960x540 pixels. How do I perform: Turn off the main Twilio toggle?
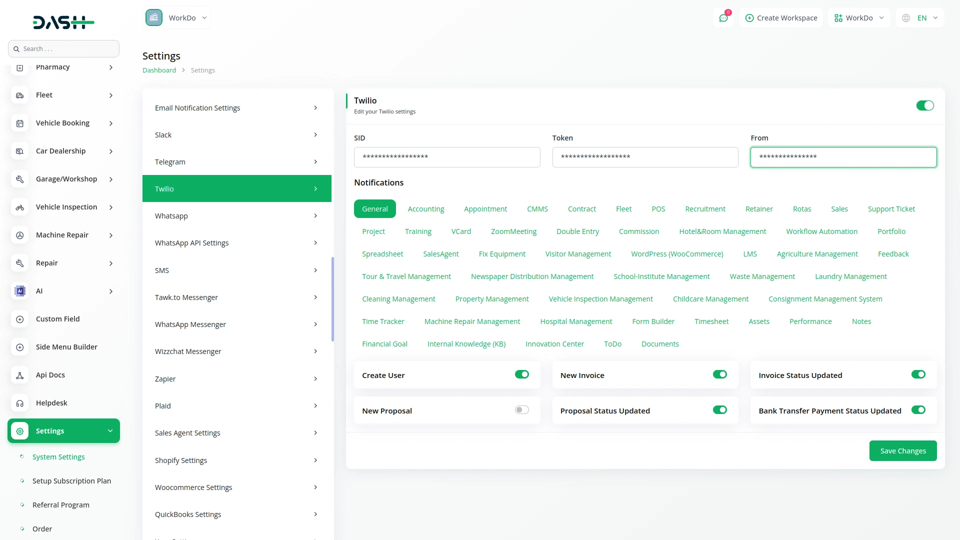coord(924,105)
